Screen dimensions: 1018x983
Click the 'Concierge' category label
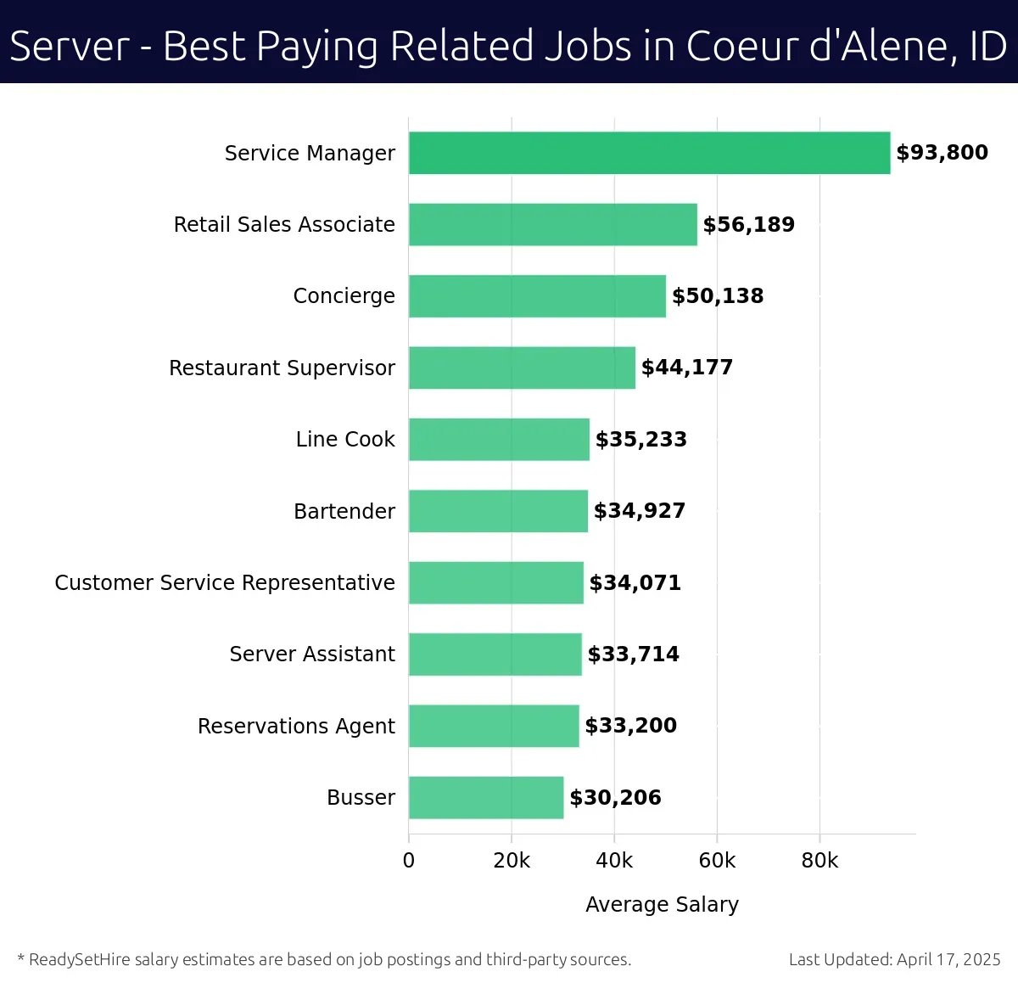coord(344,297)
